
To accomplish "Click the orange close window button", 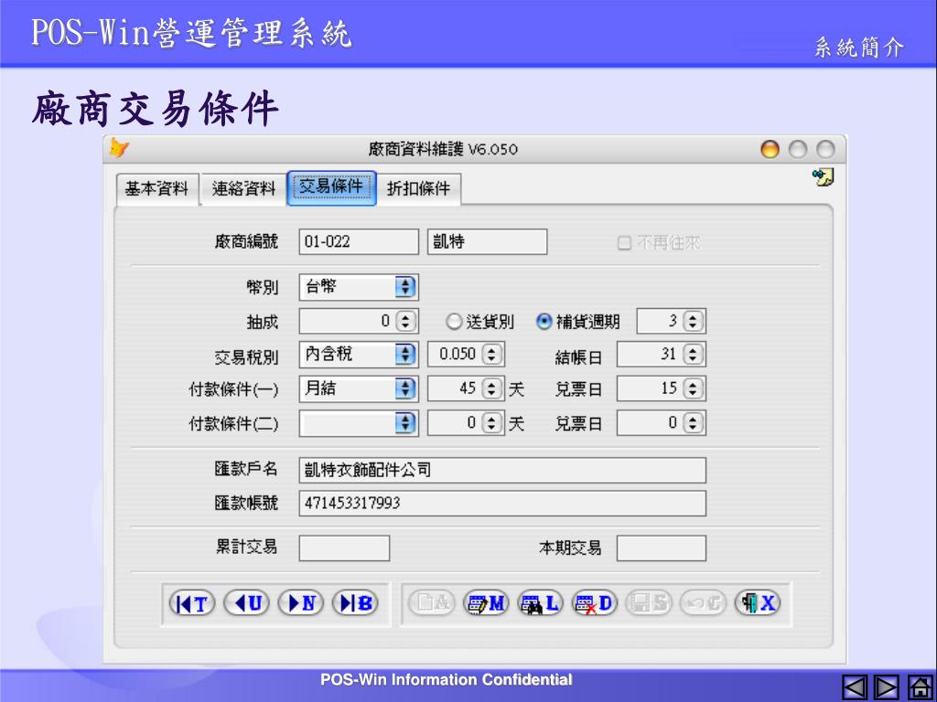I will click(770, 149).
